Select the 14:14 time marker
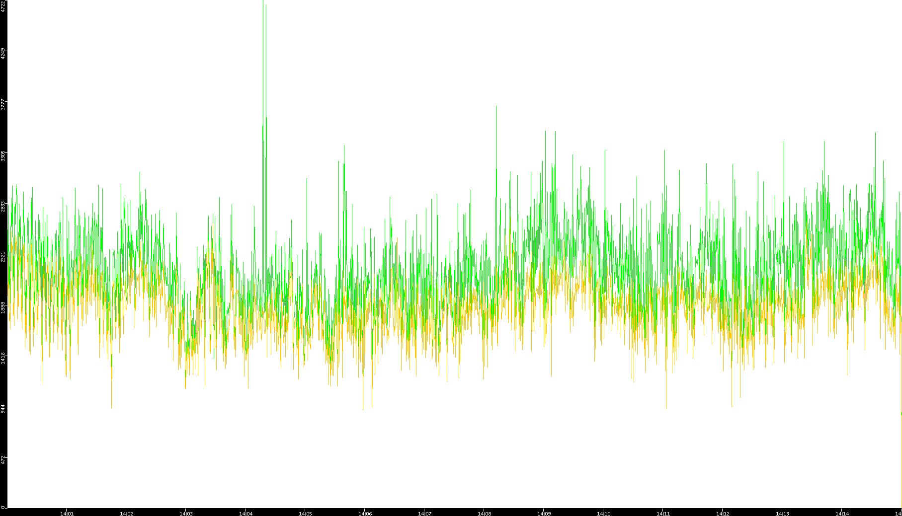This screenshot has width=902, height=516. click(x=842, y=514)
